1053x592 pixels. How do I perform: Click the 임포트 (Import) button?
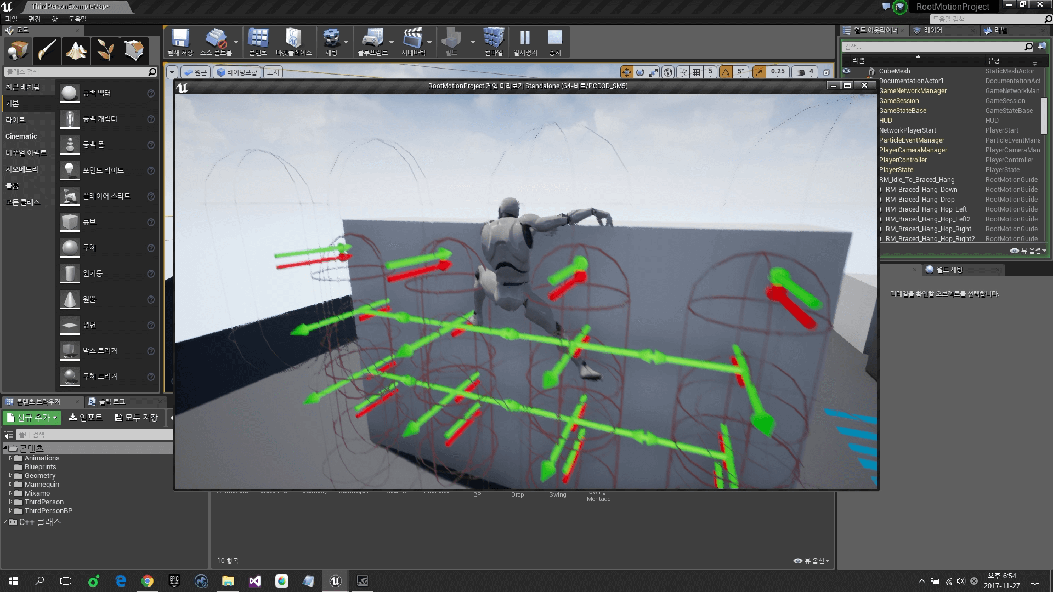click(x=86, y=418)
